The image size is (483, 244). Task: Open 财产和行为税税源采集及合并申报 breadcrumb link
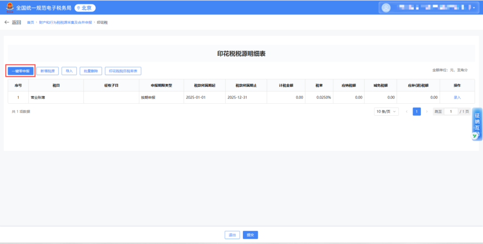coord(65,22)
